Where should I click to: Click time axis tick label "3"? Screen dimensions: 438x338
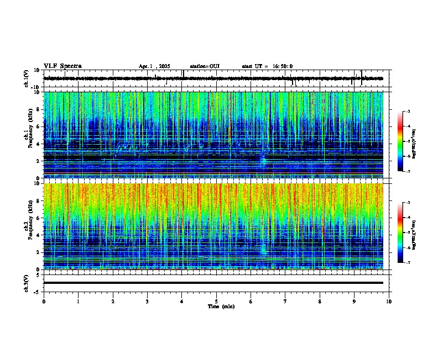147,302
